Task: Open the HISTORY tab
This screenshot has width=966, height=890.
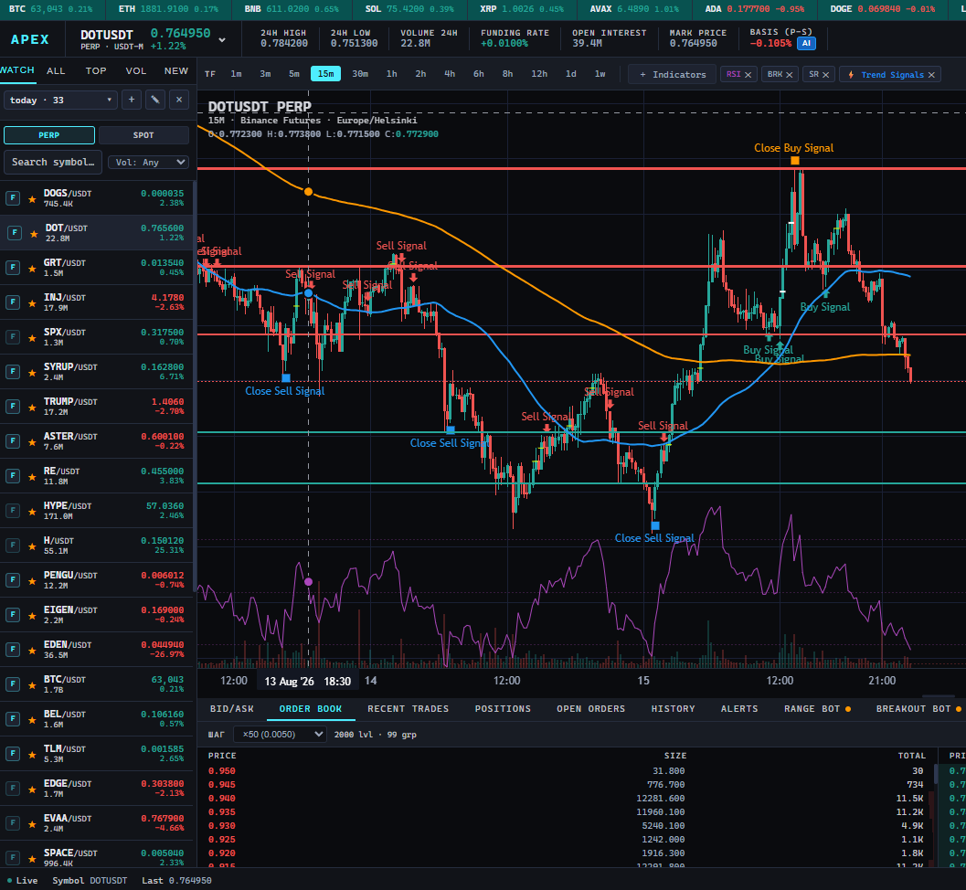Action: point(673,709)
